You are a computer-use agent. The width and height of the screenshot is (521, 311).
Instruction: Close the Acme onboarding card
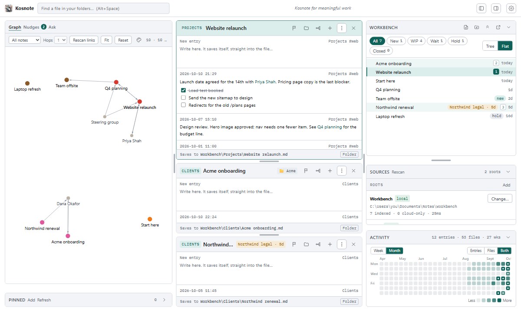click(x=353, y=171)
